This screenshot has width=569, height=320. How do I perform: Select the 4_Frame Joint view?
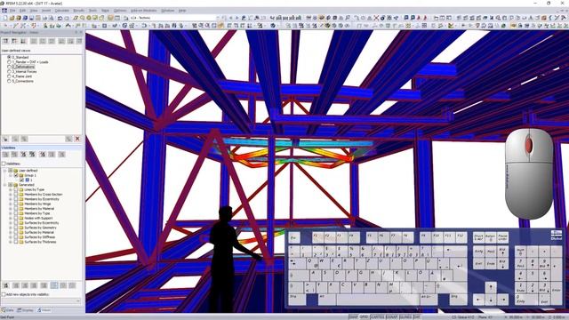click(x=22, y=76)
